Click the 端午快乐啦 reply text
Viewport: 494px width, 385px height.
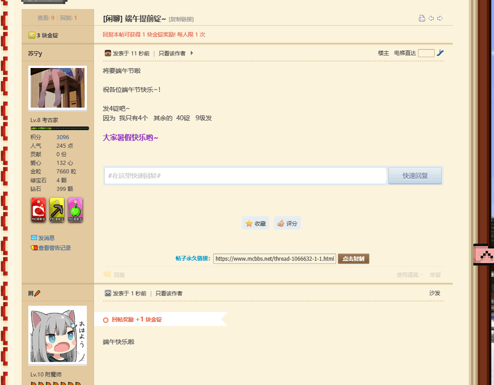coord(118,342)
